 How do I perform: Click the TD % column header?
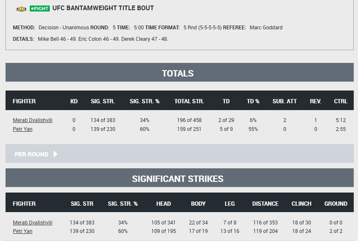click(x=253, y=101)
